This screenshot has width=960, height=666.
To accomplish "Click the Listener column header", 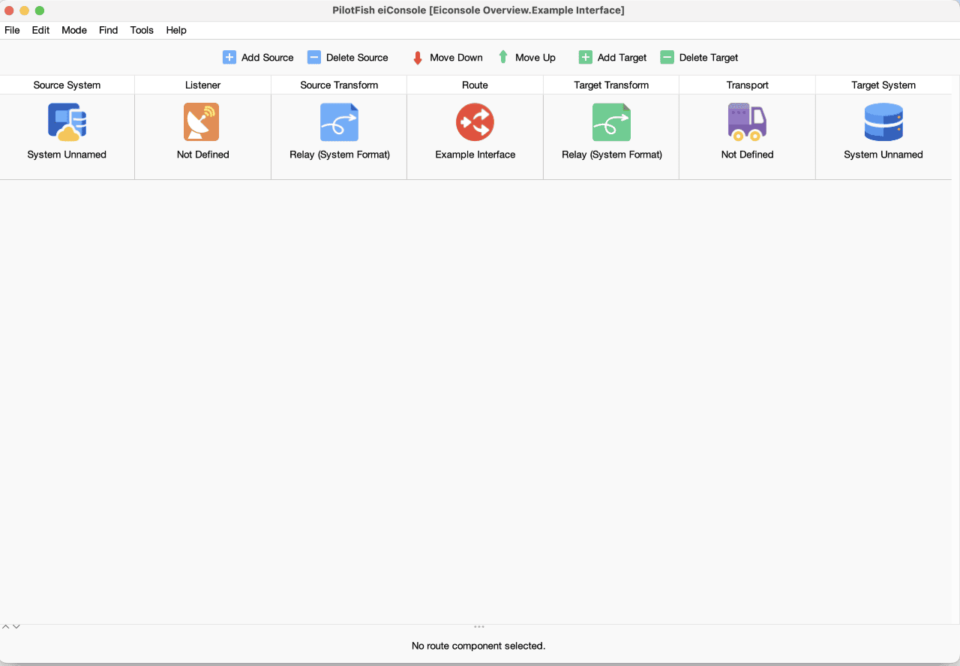I will coord(202,85).
